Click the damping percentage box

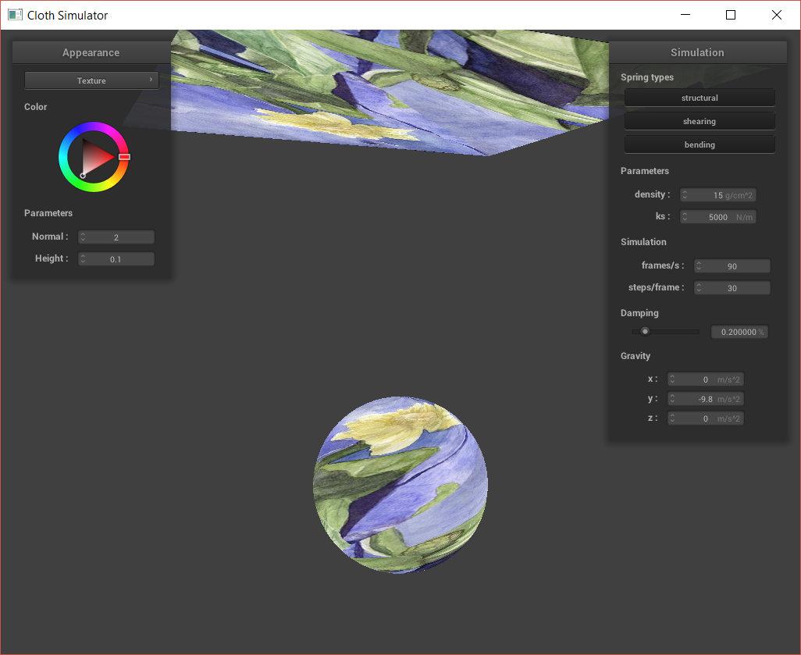[x=739, y=332]
